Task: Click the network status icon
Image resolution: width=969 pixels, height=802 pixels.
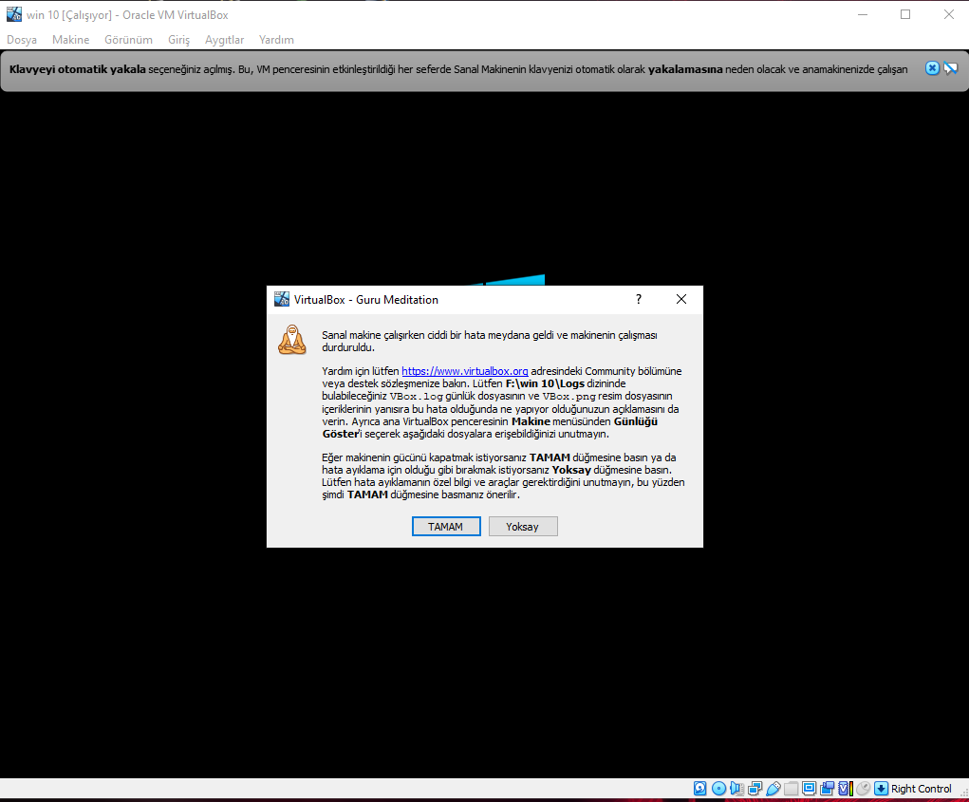Action: [755, 789]
